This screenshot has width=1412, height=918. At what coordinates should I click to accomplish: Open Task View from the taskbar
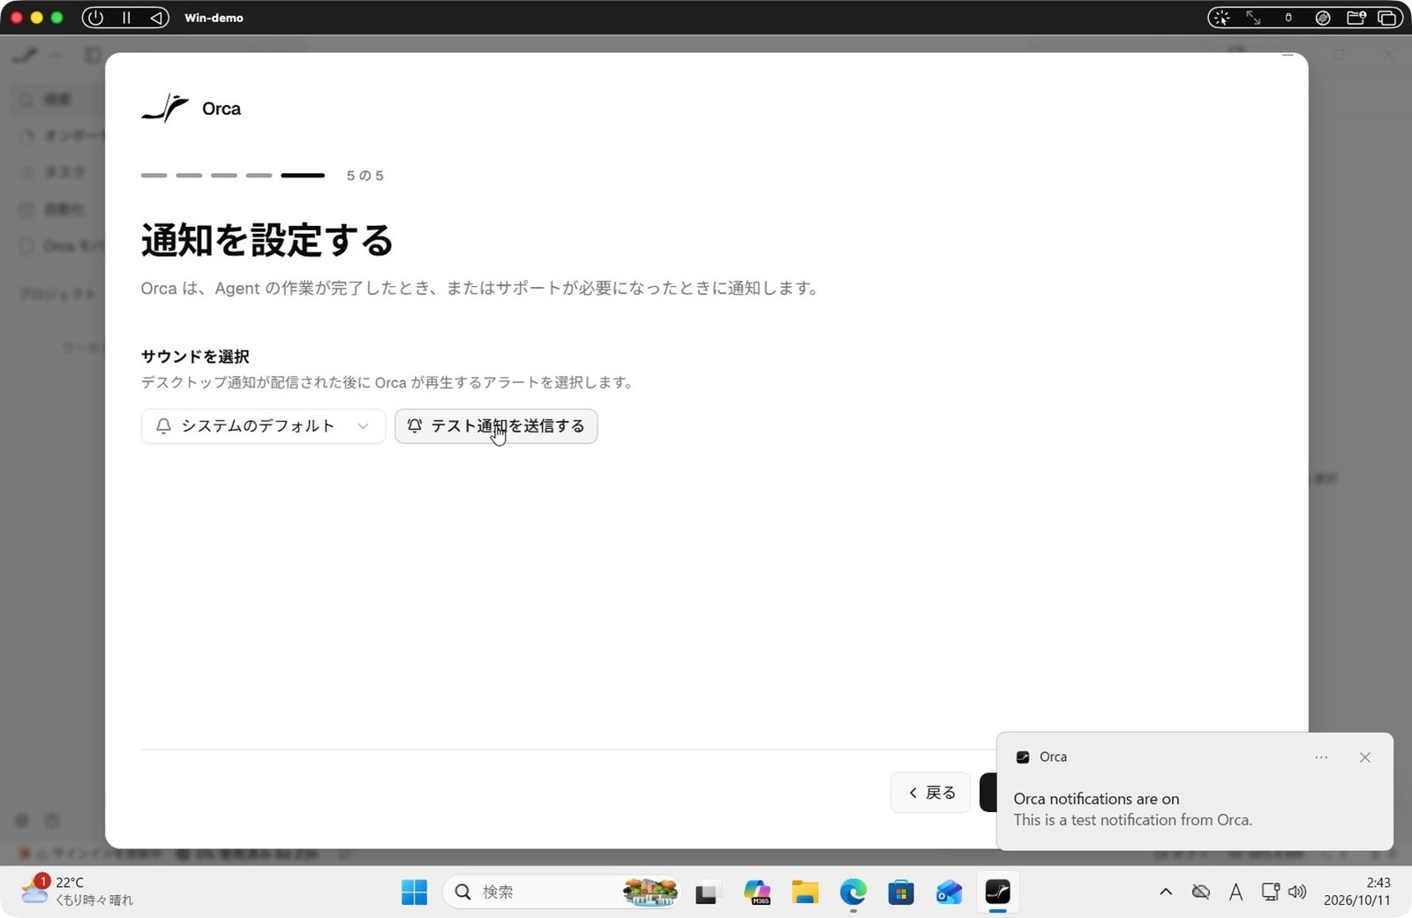point(706,892)
